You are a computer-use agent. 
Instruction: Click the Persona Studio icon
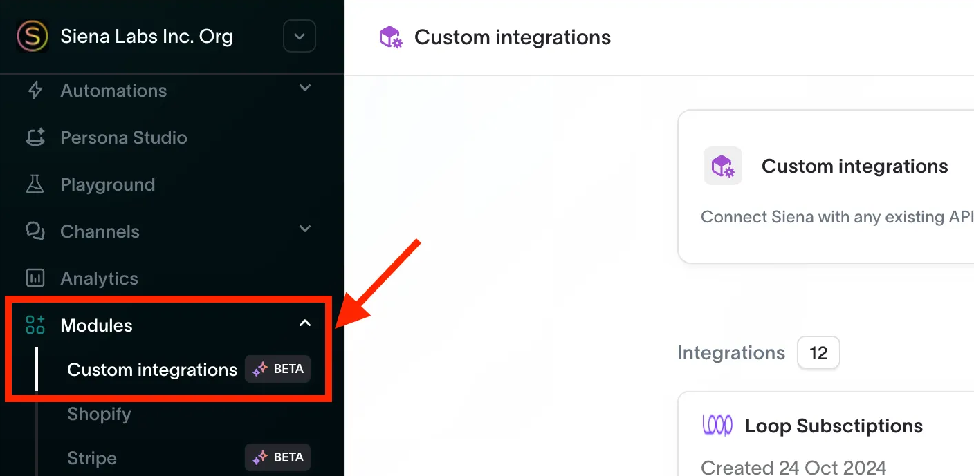click(35, 137)
